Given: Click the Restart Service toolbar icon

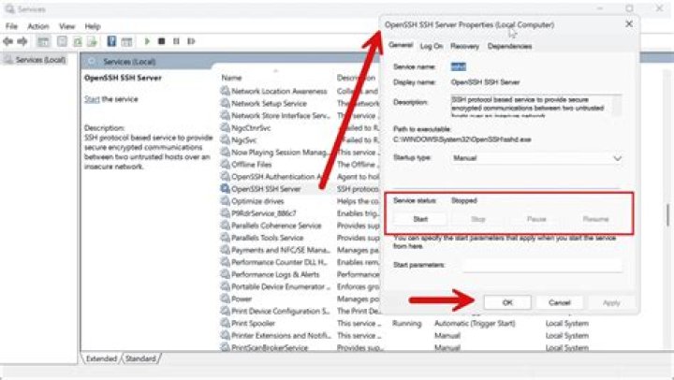Looking at the screenshot, I should coord(192,41).
